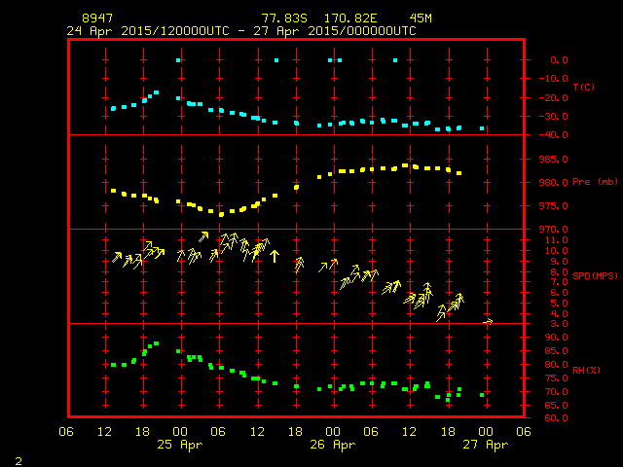Click the '85.0' humidity axis value
The width and height of the screenshot is (623, 467).
(x=557, y=351)
